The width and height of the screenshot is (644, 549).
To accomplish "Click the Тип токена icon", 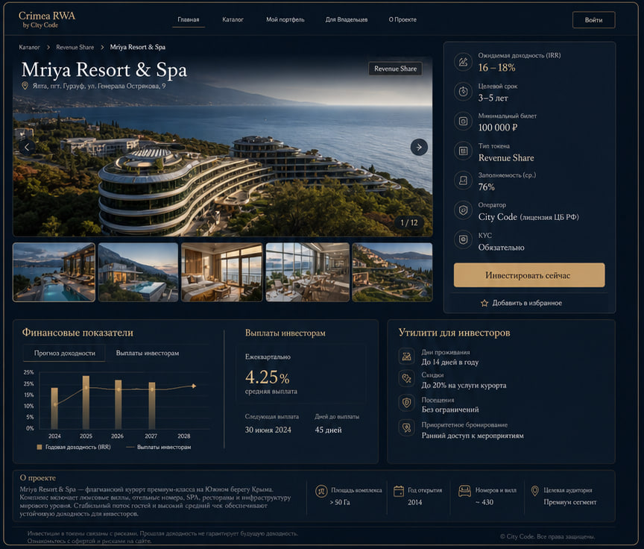I will pyautogui.click(x=463, y=151).
